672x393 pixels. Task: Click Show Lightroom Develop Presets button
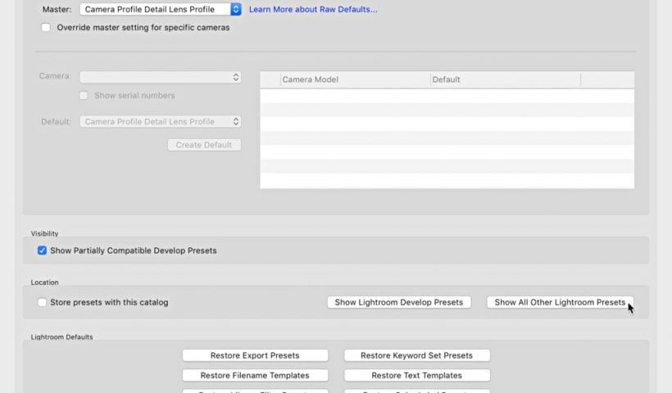[x=399, y=302]
